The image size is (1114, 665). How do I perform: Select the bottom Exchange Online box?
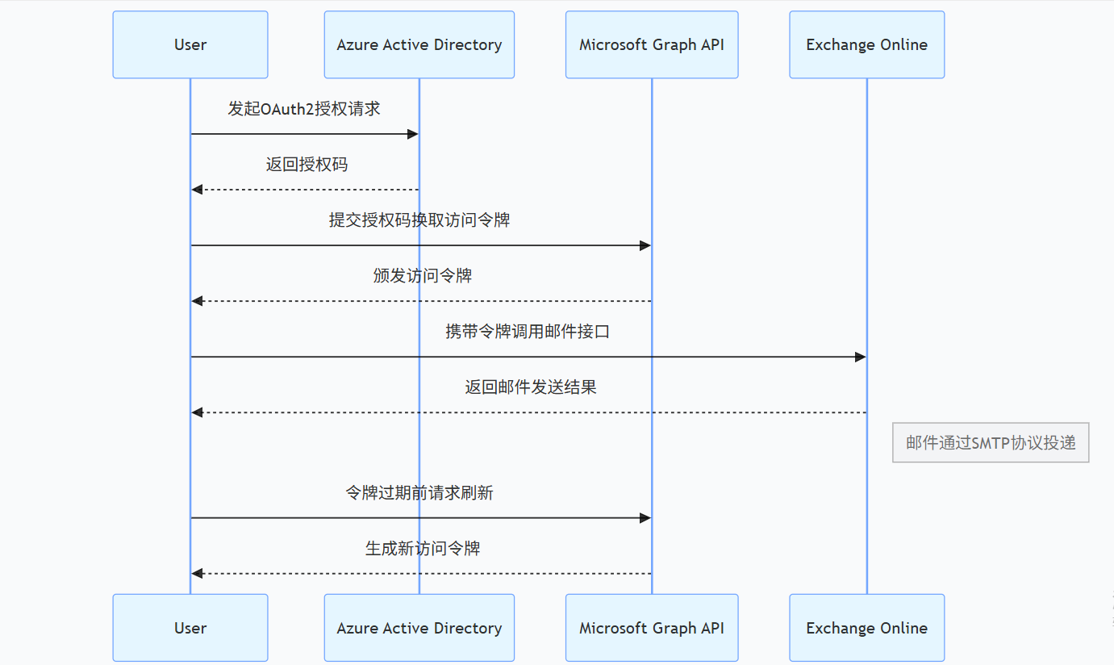coord(867,628)
